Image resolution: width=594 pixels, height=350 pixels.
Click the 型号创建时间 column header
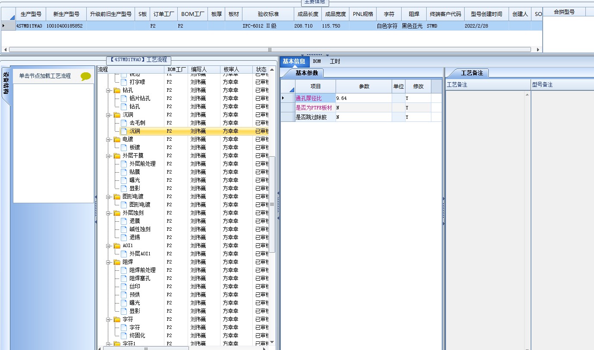pyautogui.click(x=486, y=14)
